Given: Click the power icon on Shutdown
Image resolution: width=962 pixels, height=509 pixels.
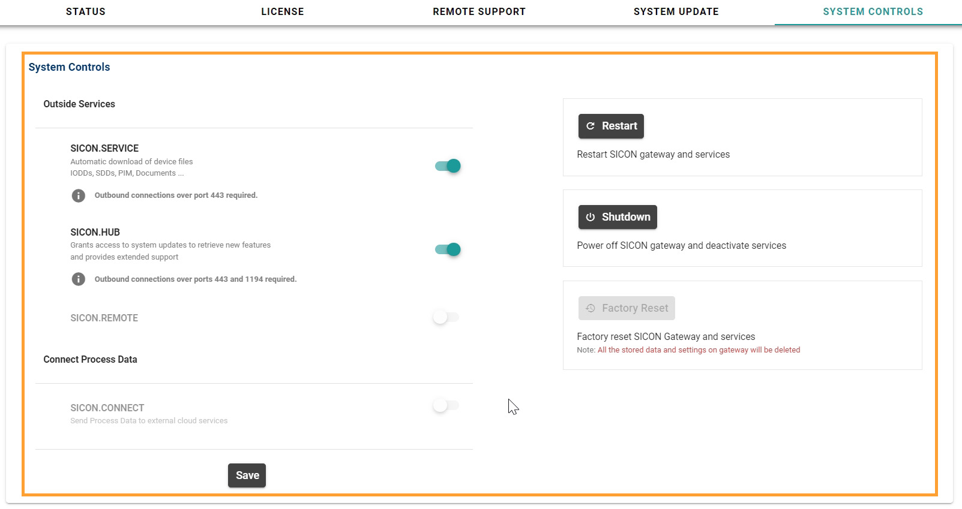Looking at the screenshot, I should [x=591, y=217].
